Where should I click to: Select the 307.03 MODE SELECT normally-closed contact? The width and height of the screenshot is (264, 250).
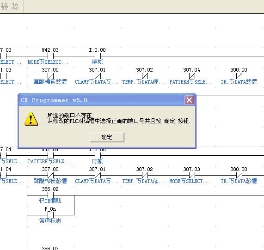[x=192, y=175]
